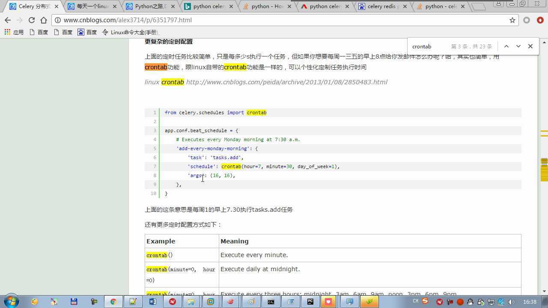548x308 pixels.
Task: Open a new browser tab
Action: click(x=478, y=6)
